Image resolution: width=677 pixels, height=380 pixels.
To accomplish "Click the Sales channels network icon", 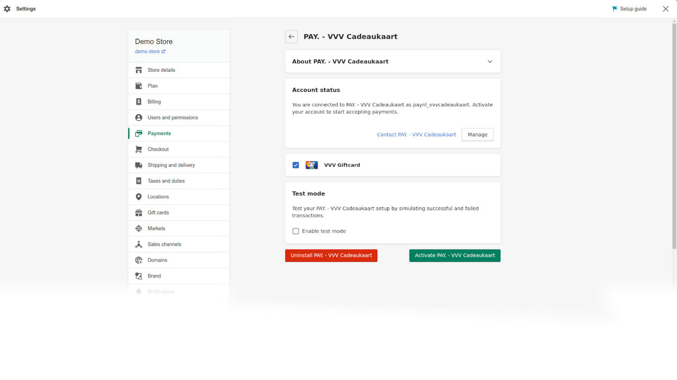I will (139, 244).
